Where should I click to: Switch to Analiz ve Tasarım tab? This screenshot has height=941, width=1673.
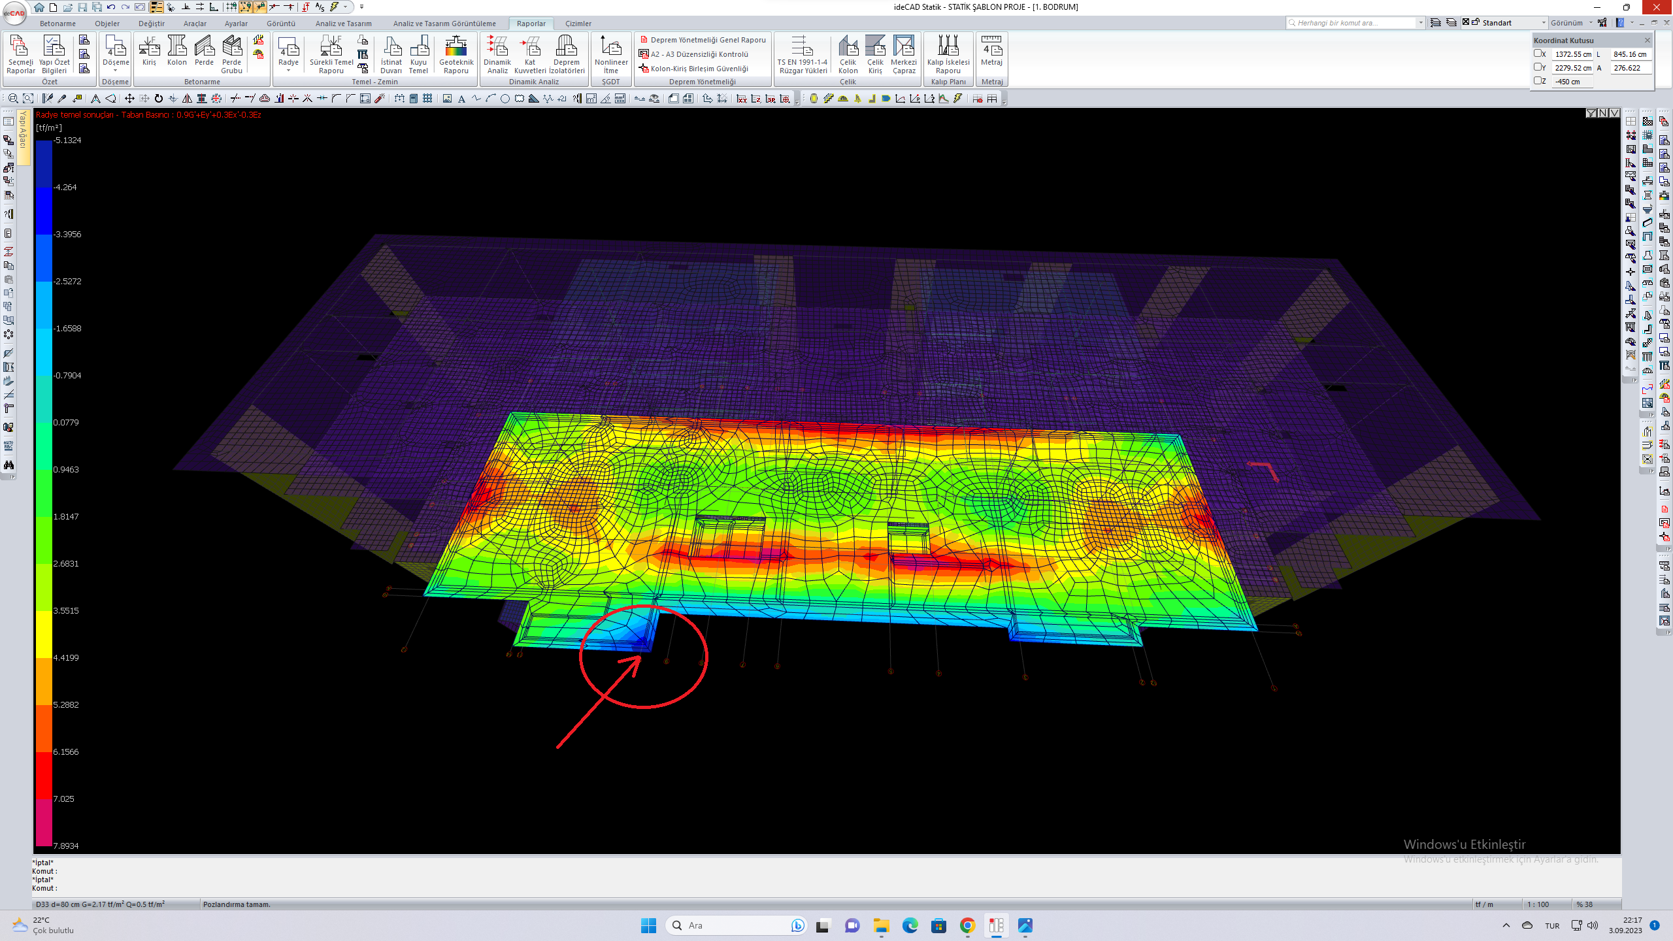click(343, 24)
